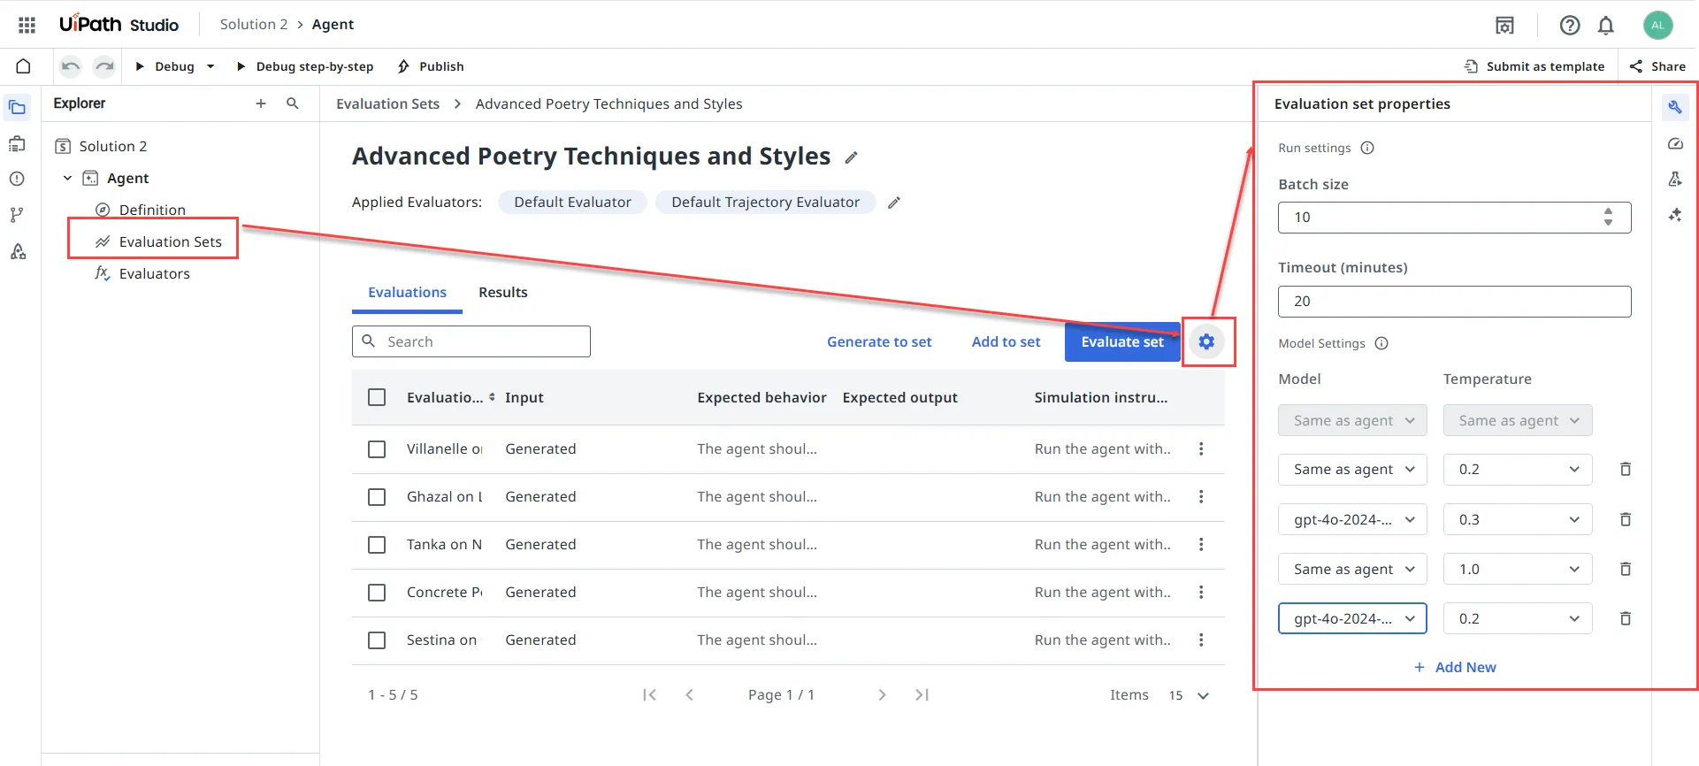Click the notifications bell icon

point(1605,26)
